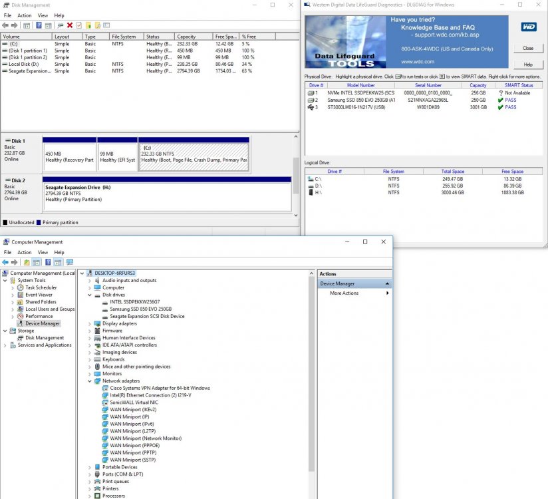The width and height of the screenshot is (548, 499).
Task: Click the Help button in Data Lifeguard Diagnostics
Action: (x=528, y=65)
